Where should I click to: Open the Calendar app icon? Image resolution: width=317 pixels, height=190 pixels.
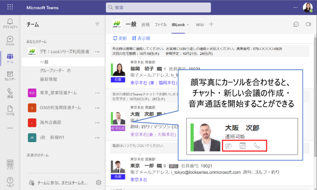coord(10,75)
